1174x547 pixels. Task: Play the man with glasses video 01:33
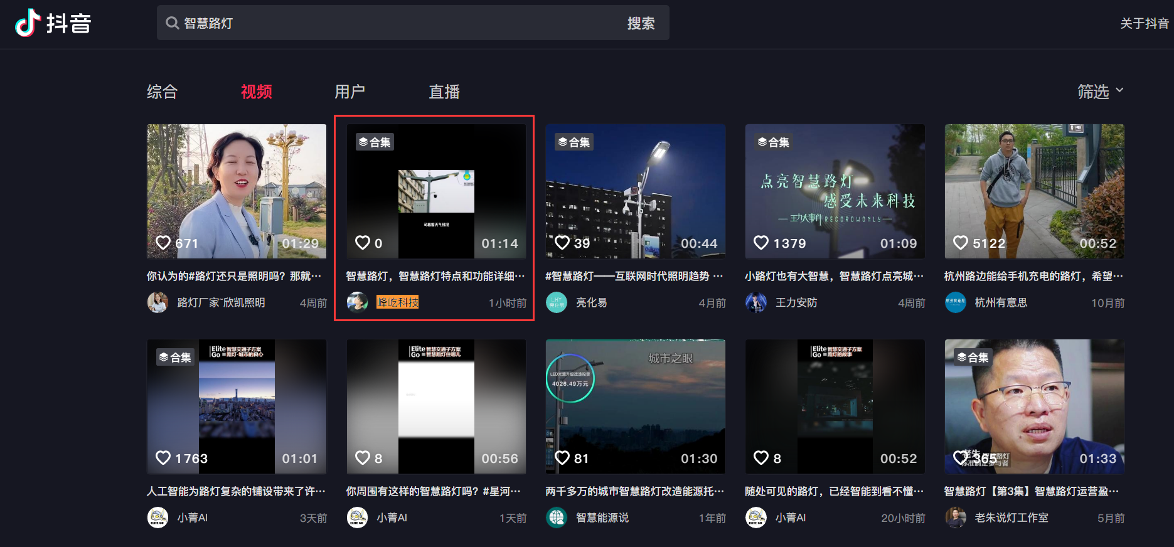click(1035, 406)
